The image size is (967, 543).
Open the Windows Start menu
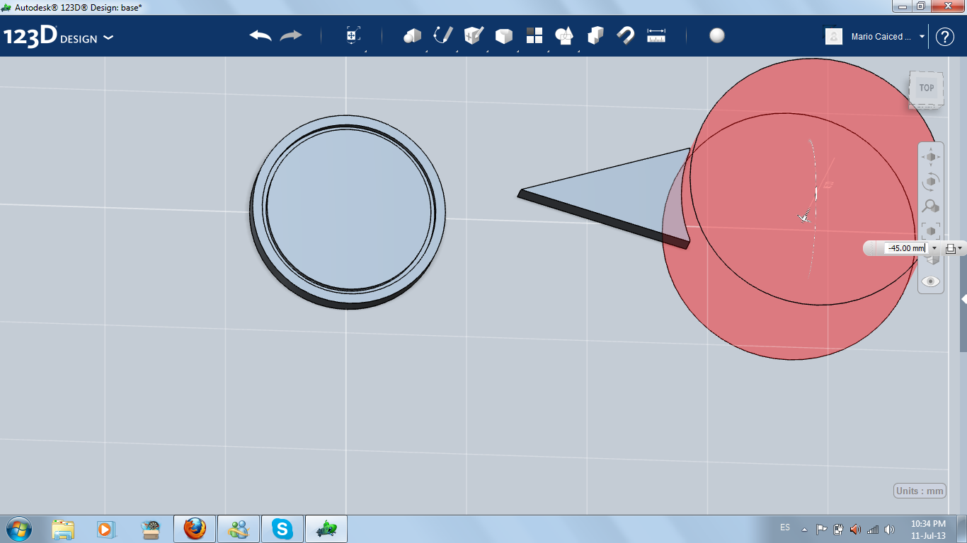[18, 529]
